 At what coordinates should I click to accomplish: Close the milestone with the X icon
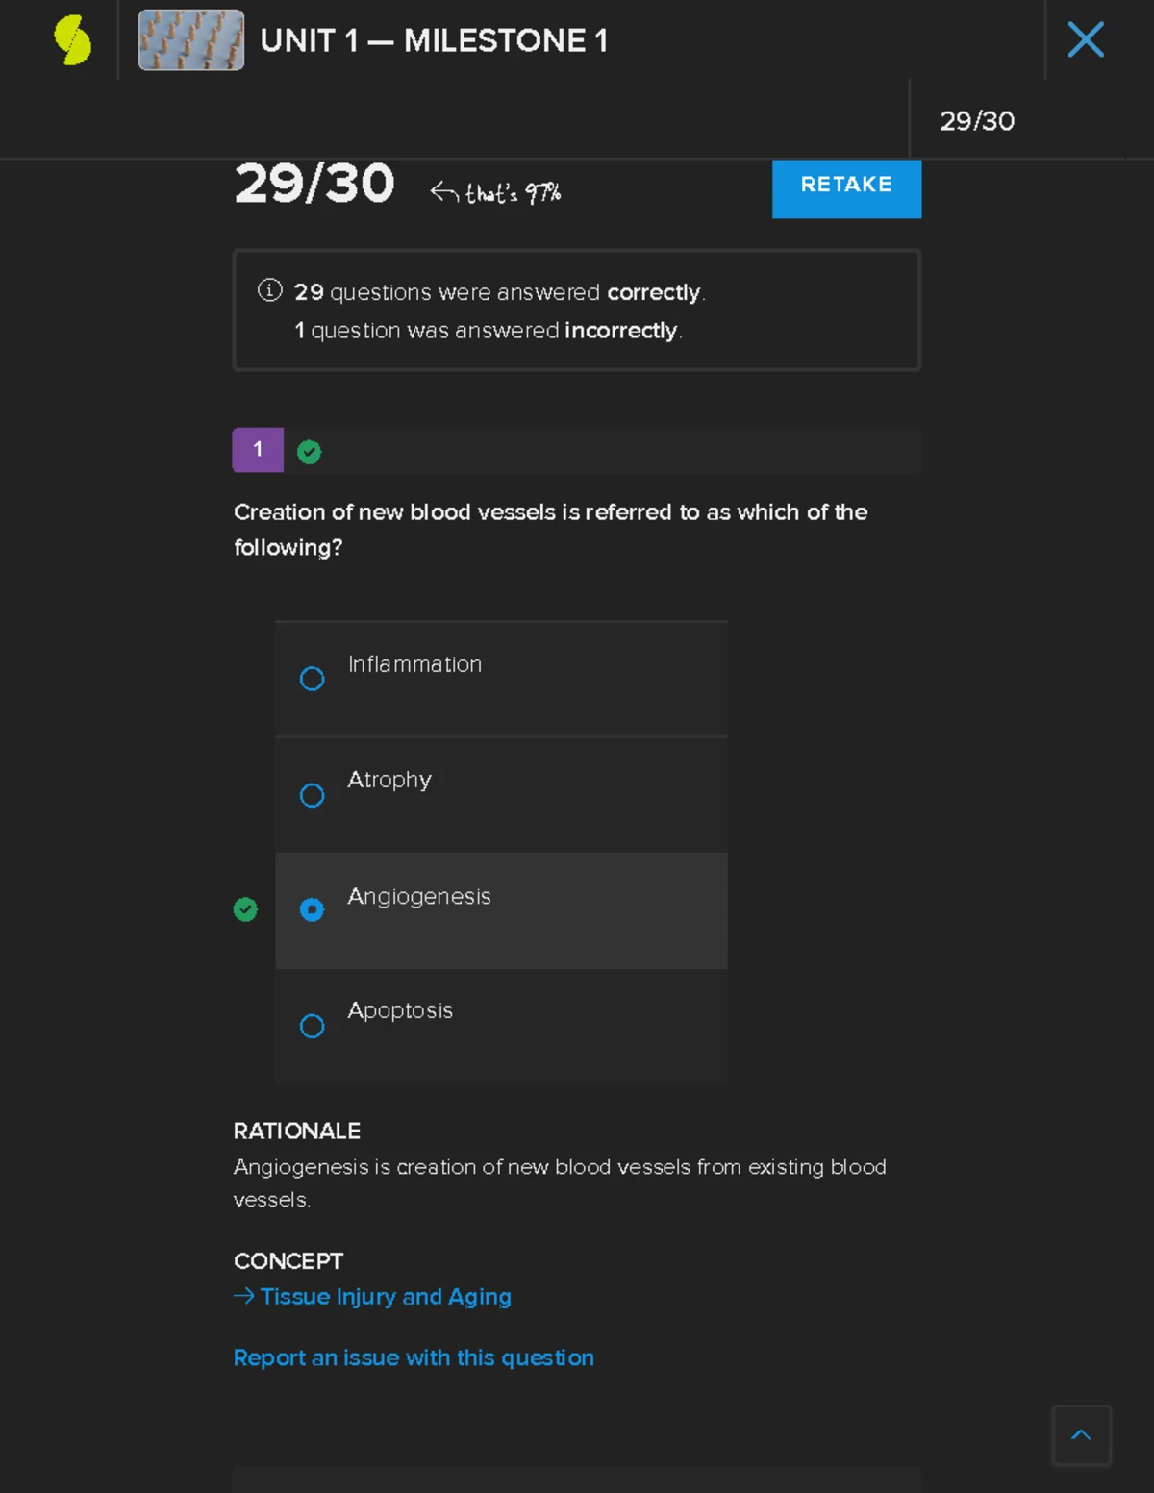pyautogui.click(x=1086, y=40)
